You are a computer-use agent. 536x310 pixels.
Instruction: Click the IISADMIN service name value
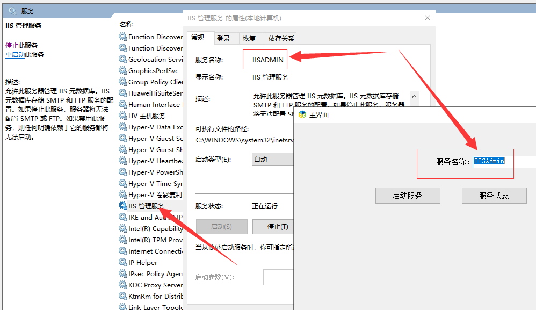click(x=268, y=60)
